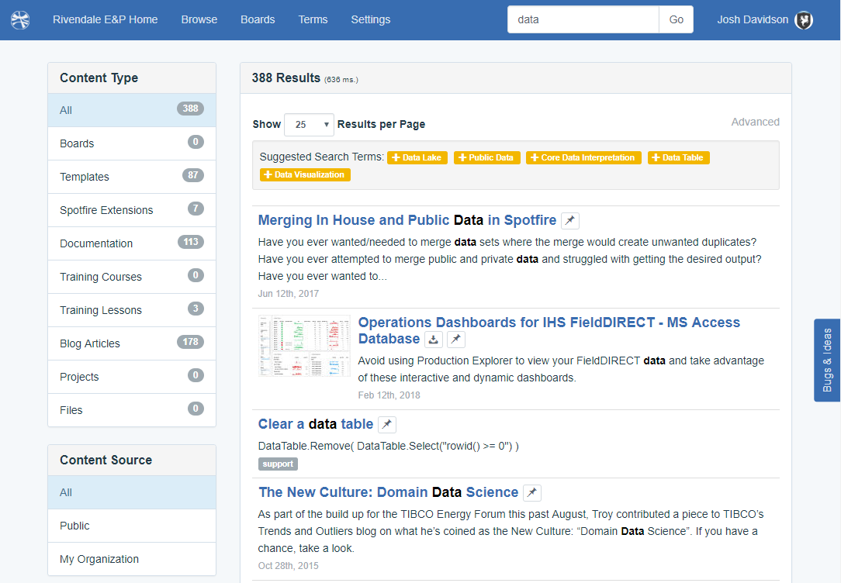
Task: Filter results by Files
Action: click(x=132, y=410)
